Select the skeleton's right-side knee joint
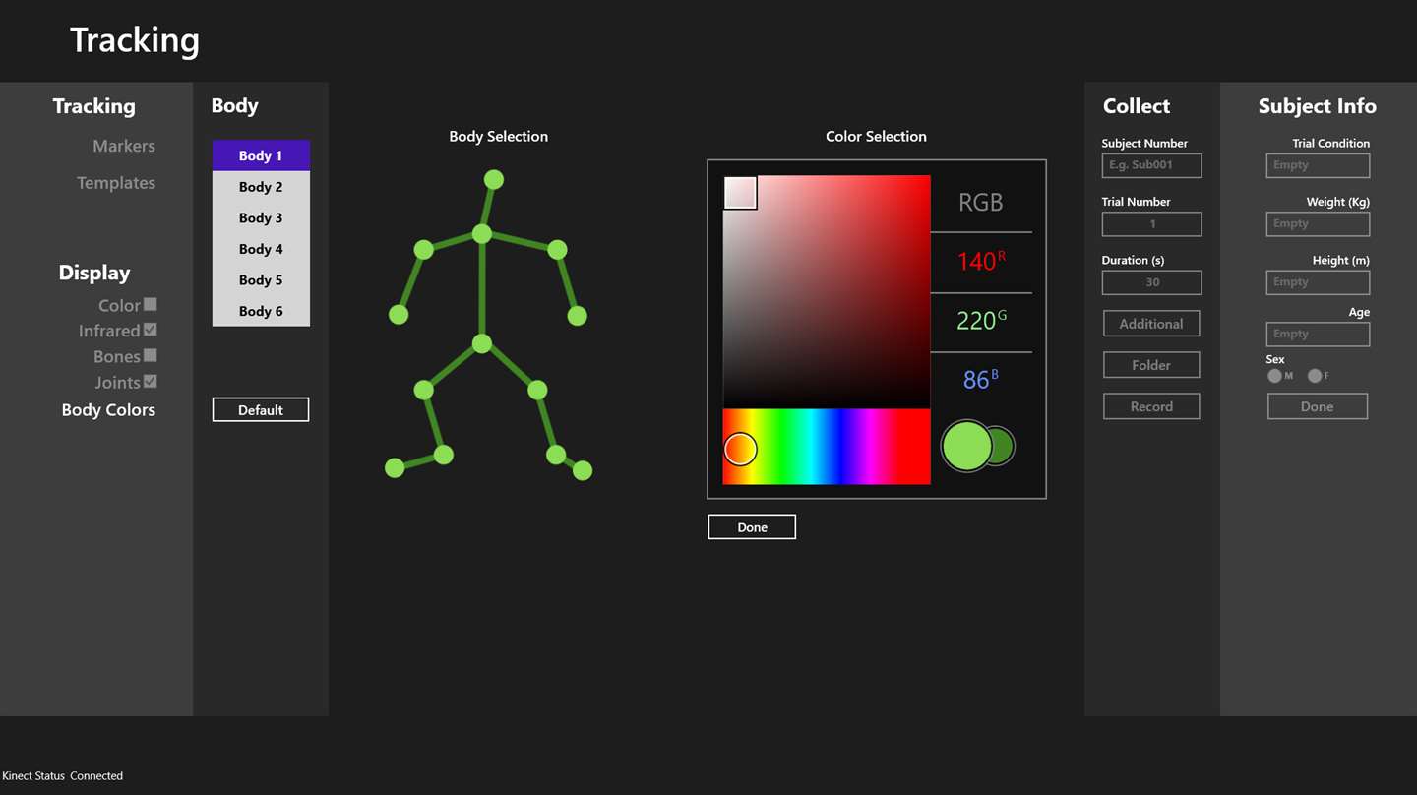The image size is (1417, 795). tap(537, 391)
